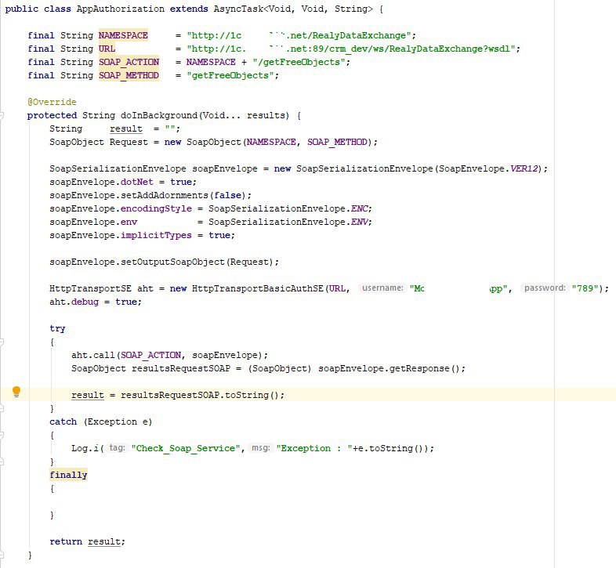Image resolution: width=616 pixels, height=568 pixels.
Task: Click the username: parameter hint
Action: (x=382, y=288)
